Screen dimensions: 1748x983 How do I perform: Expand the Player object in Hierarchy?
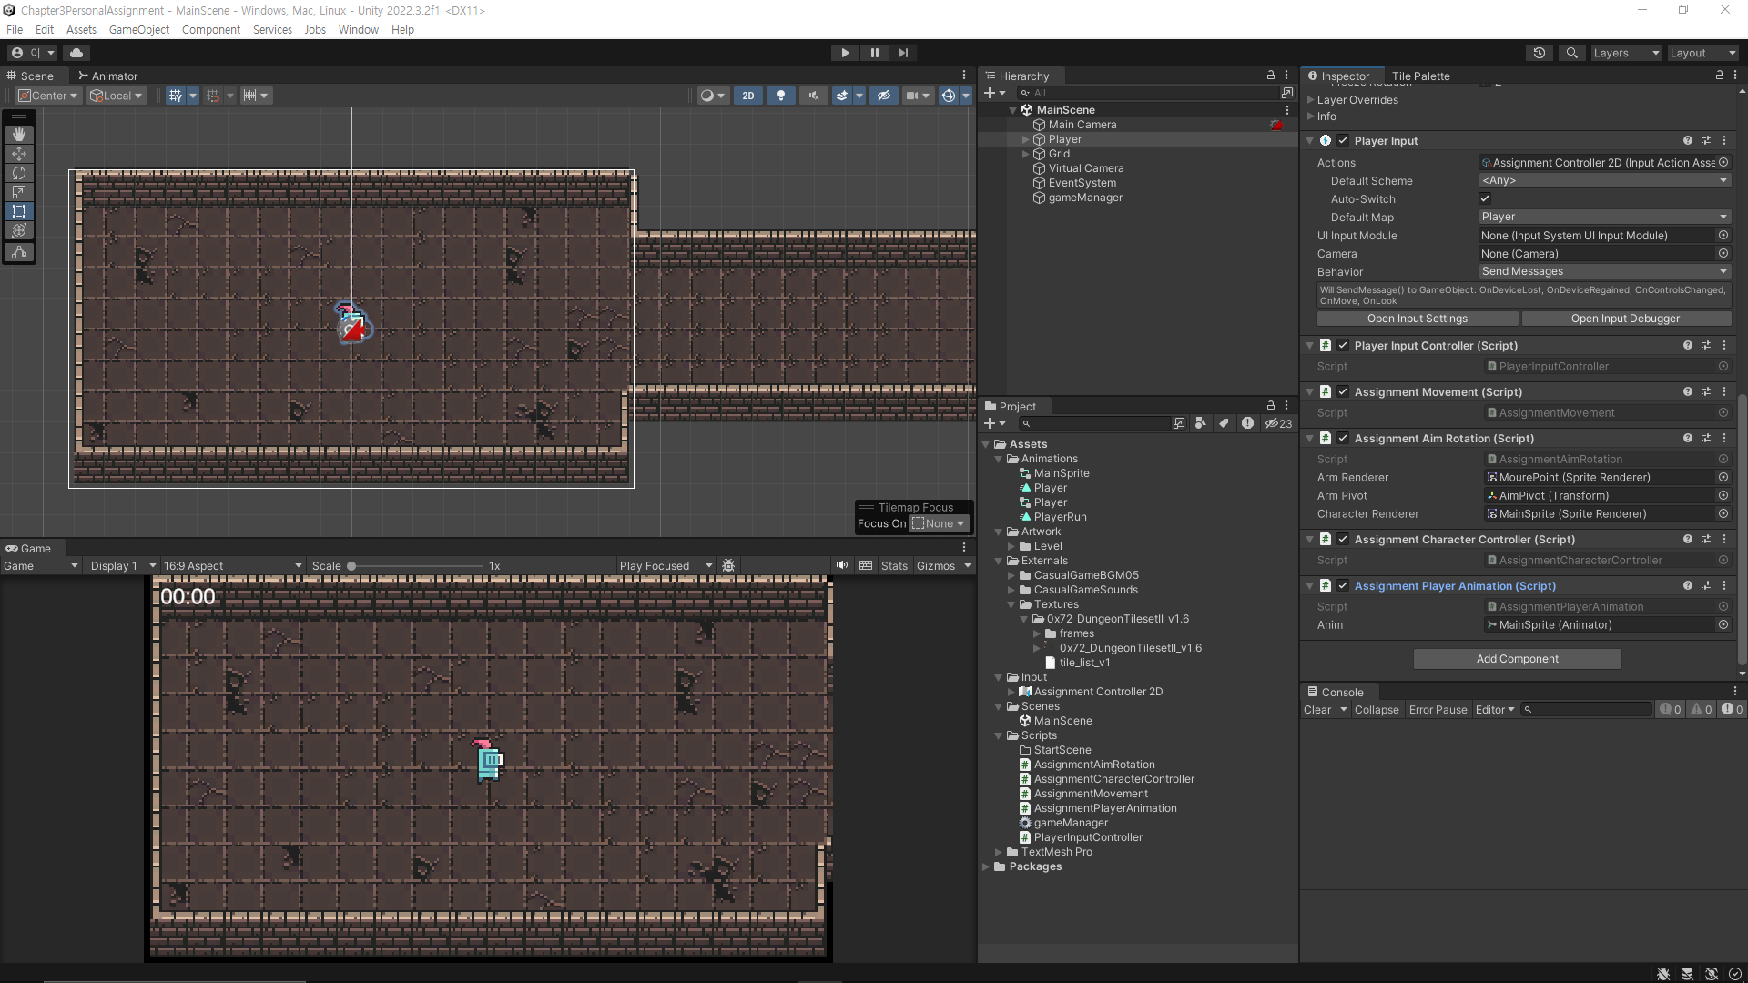pyautogui.click(x=1025, y=140)
